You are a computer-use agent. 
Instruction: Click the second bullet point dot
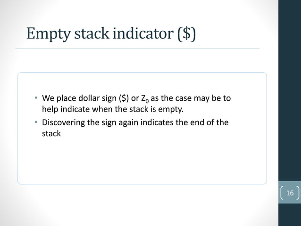coord(36,122)
